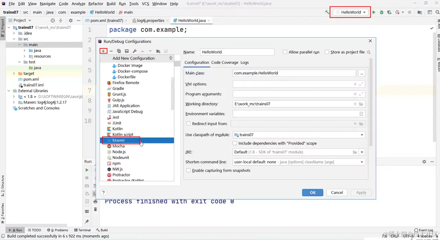This screenshot has height=240, width=440.
Task: Click the Build project hammer icon
Action: pyautogui.click(x=327, y=12)
